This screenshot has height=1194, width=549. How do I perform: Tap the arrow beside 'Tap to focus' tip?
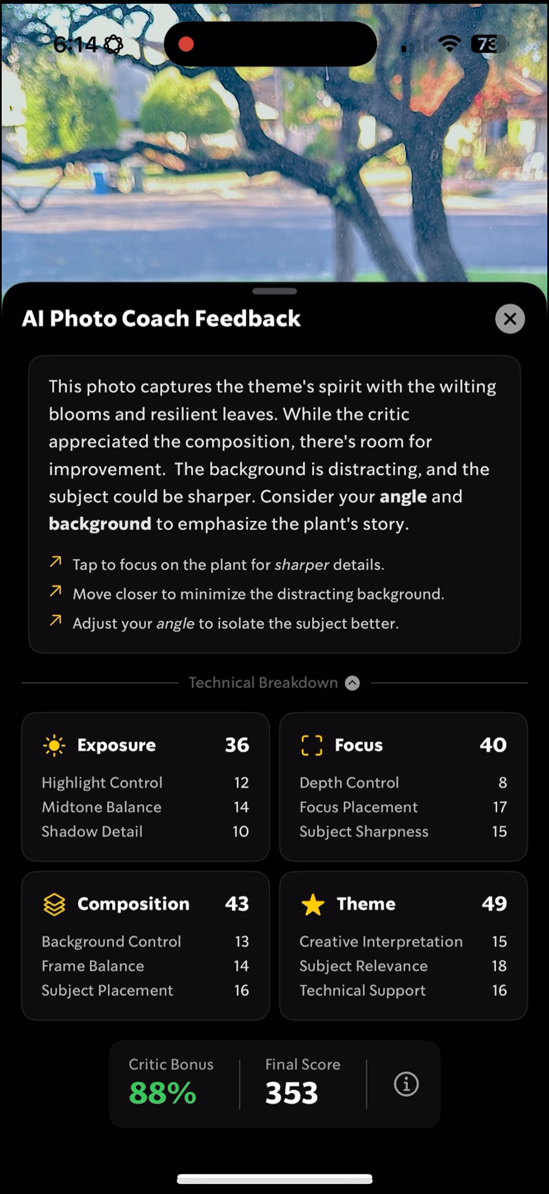[56, 562]
